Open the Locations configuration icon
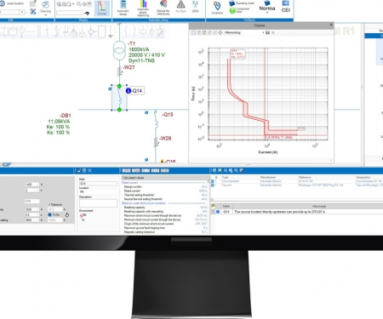383x319 pixels. 217,8
